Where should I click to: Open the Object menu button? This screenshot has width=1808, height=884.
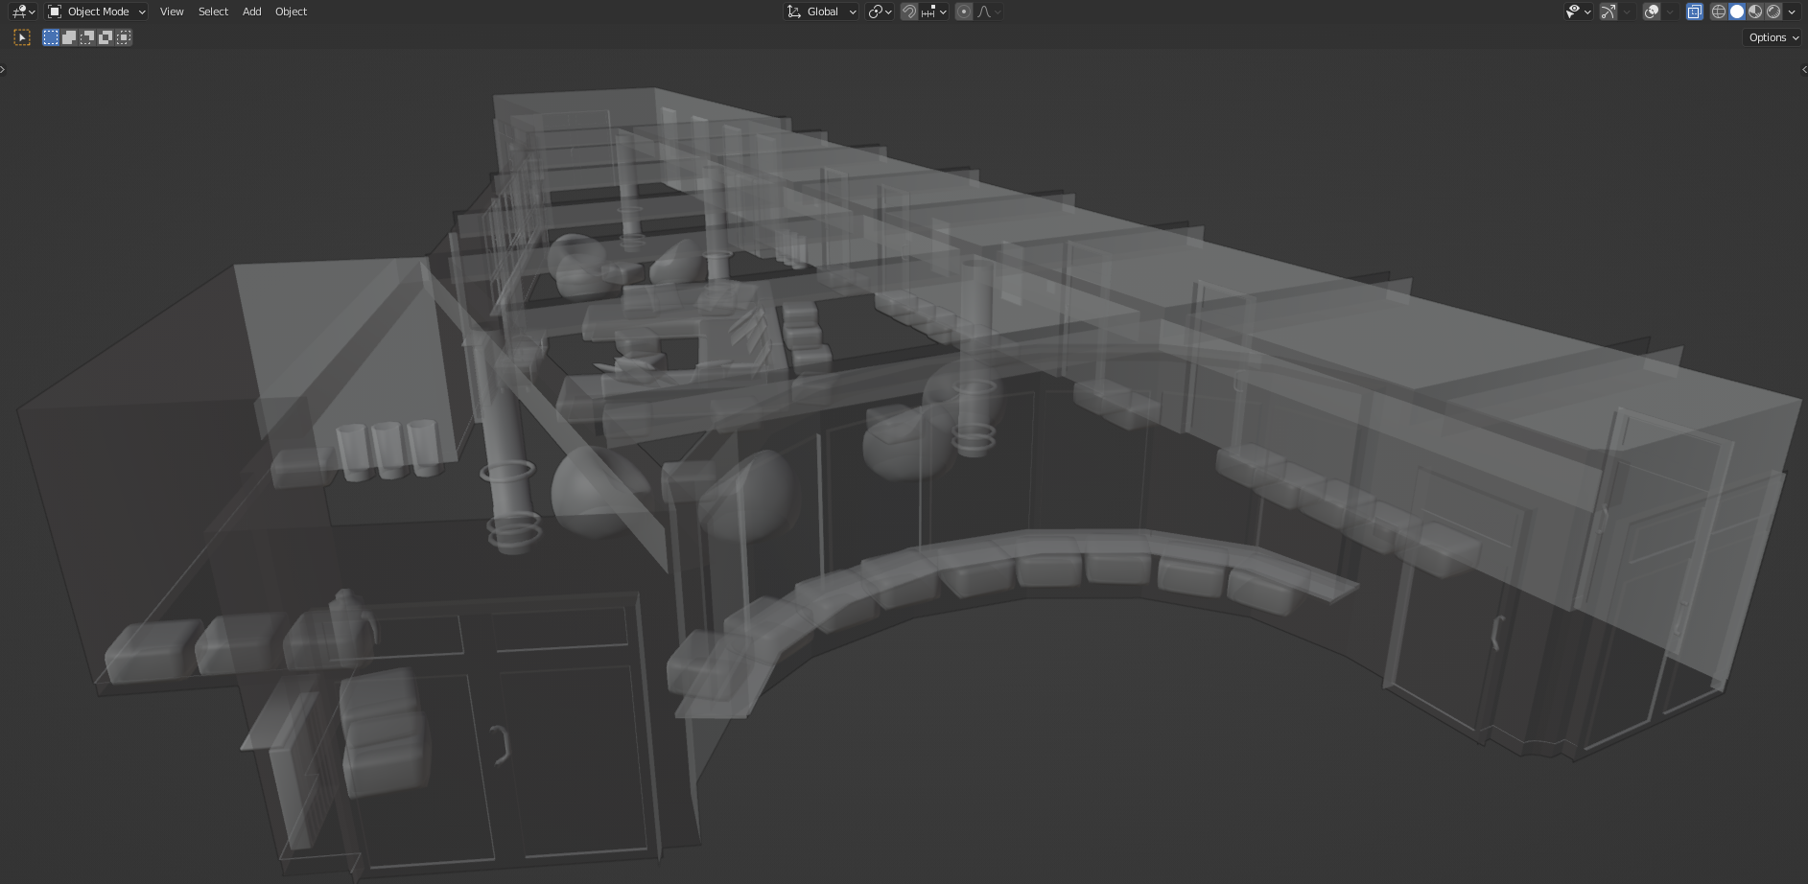pos(291,12)
